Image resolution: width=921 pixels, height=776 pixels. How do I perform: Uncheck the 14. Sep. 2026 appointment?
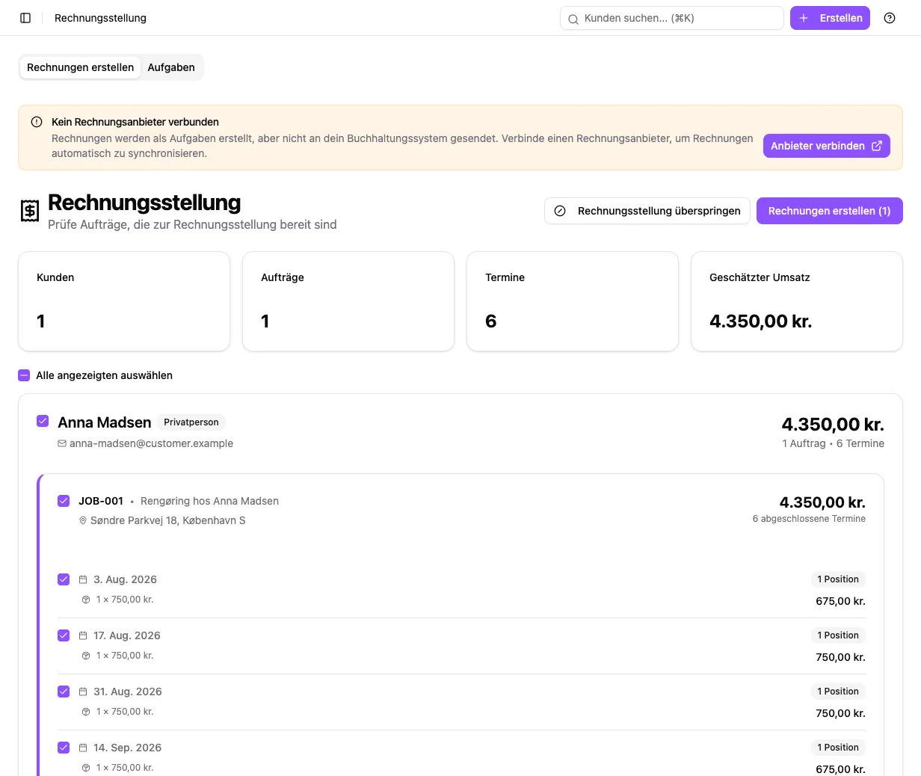click(64, 748)
